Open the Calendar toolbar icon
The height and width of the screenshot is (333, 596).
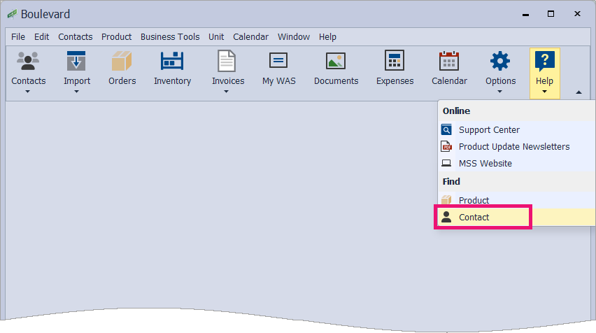[x=449, y=61]
